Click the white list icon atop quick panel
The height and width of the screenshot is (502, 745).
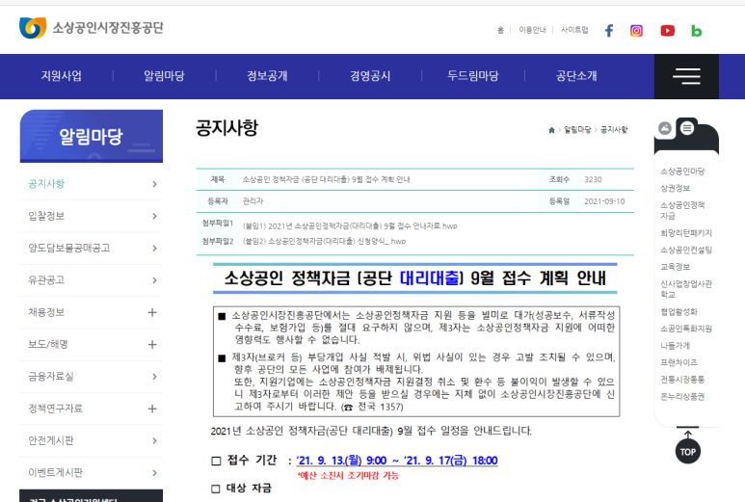(687, 128)
